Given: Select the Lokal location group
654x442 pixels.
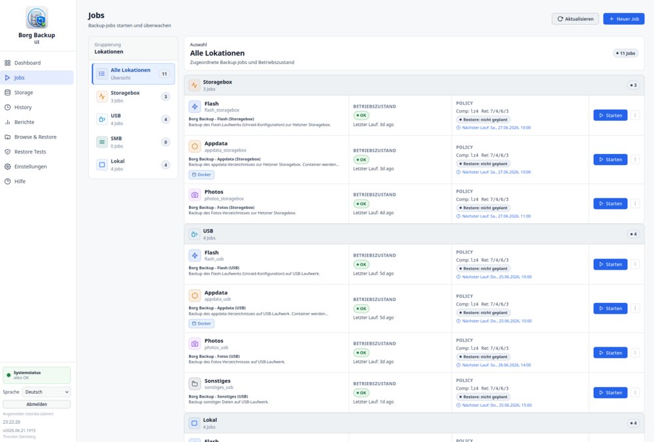Looking at the screenshot, I should click(x=133, y=165).
